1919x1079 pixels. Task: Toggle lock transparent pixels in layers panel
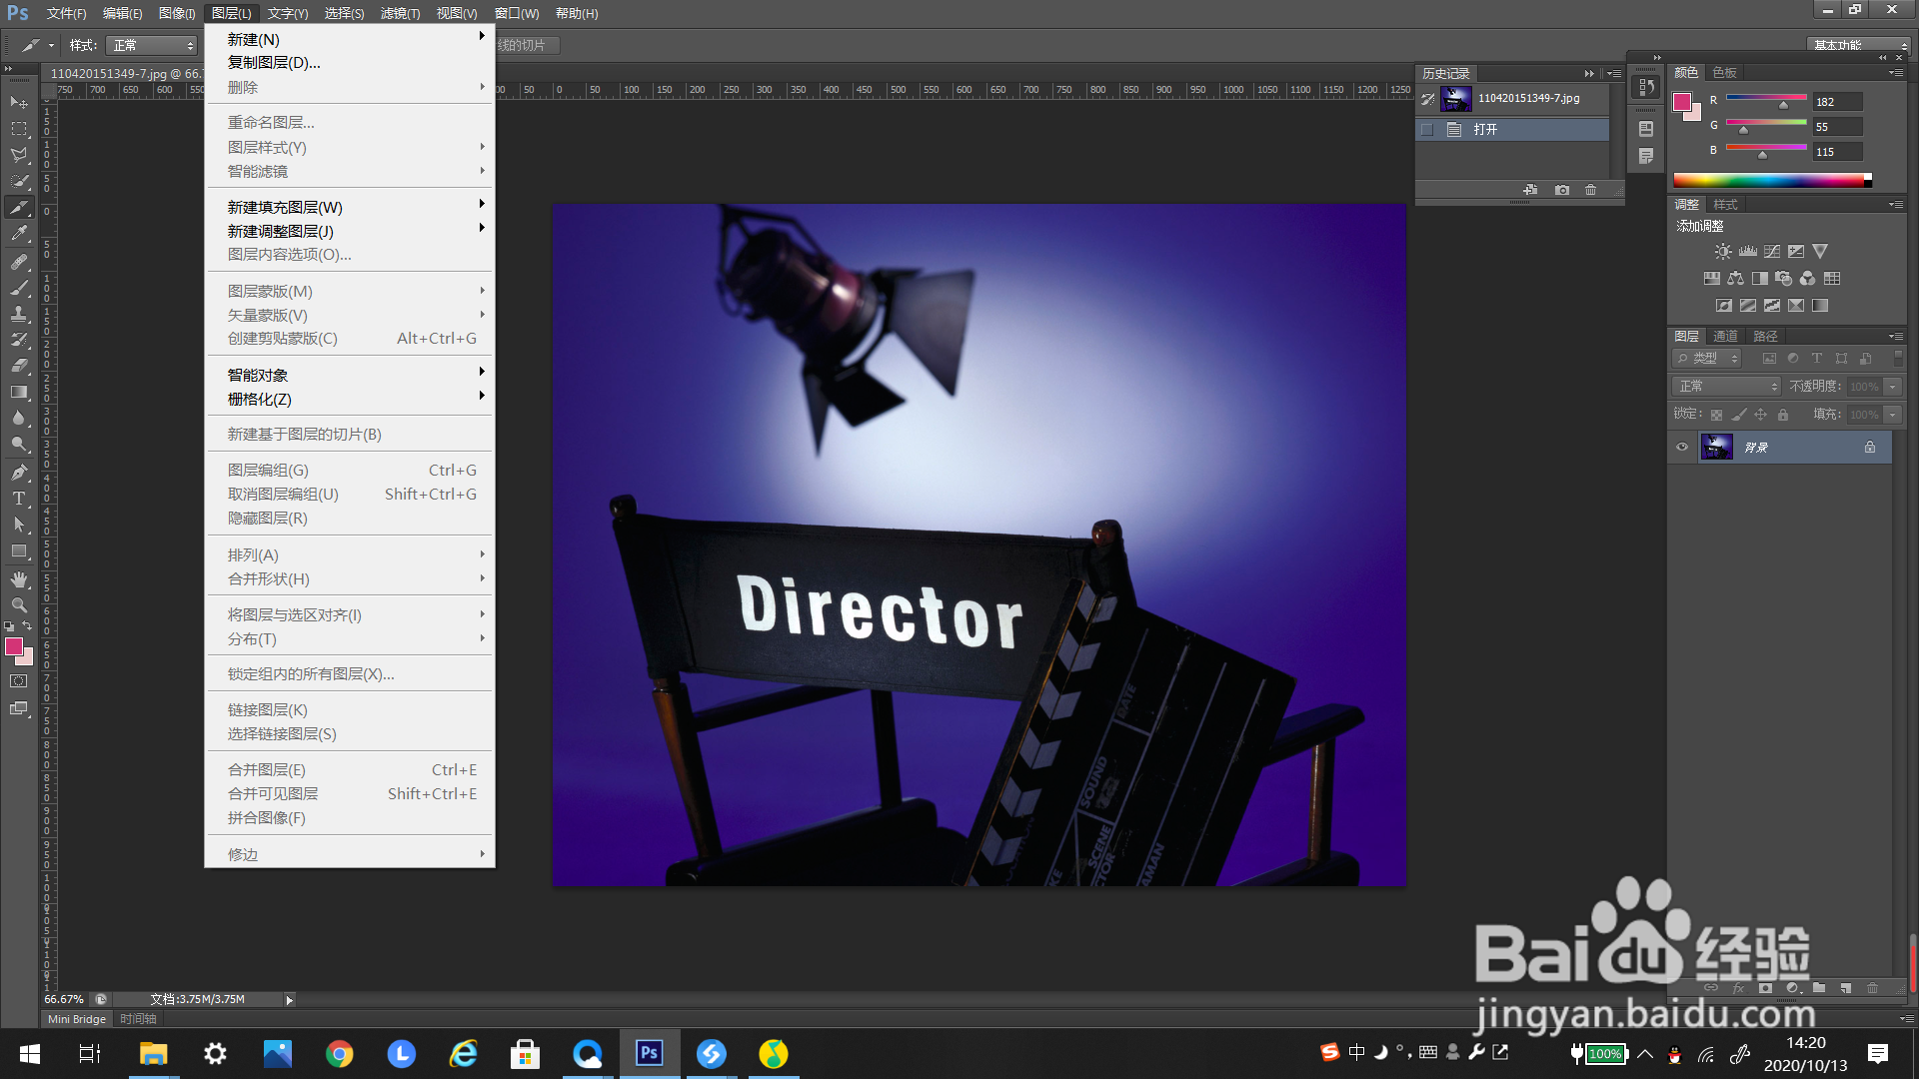(1716, 415)
